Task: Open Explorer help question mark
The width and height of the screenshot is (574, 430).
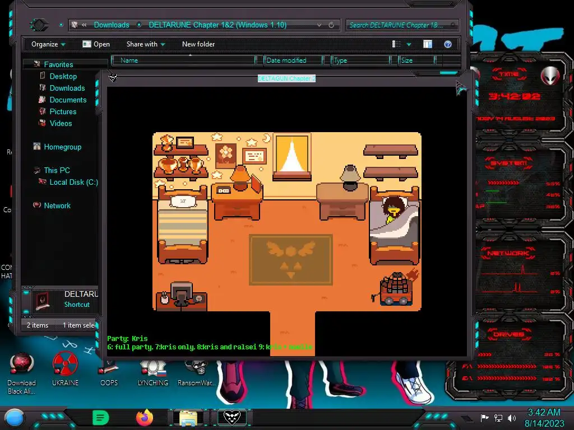Action: [448, 44]
